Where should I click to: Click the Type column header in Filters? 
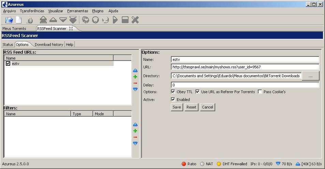82,114
